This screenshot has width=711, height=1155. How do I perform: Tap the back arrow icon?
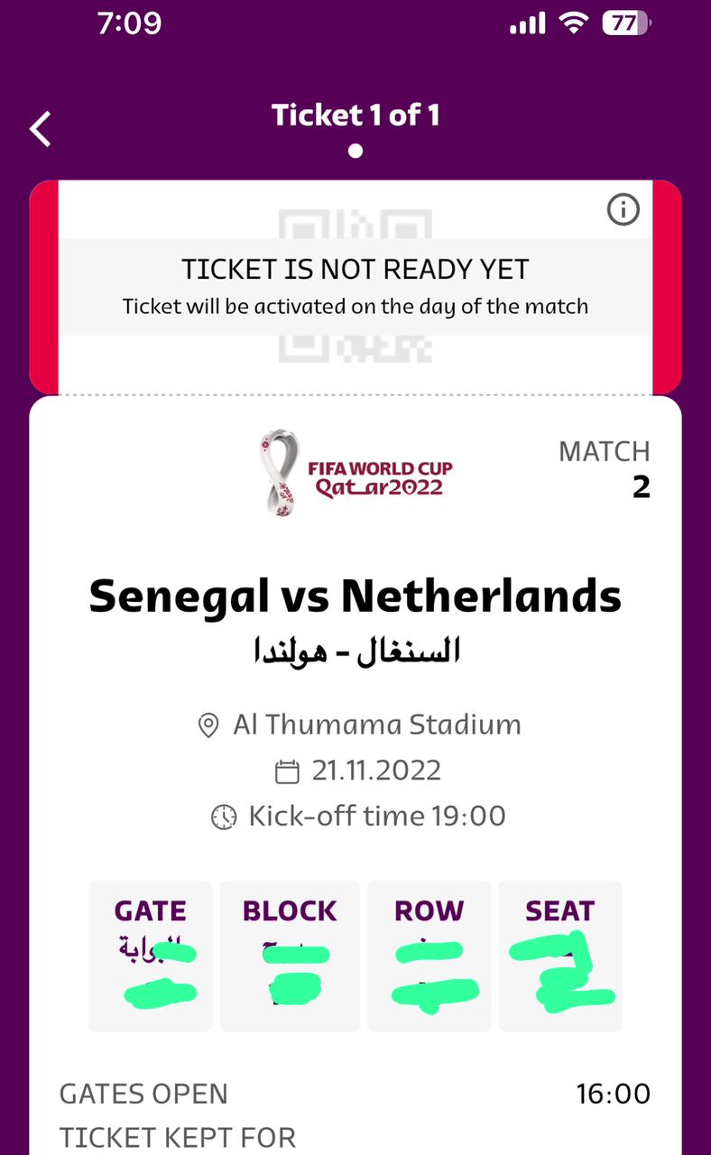click(41, 129)
